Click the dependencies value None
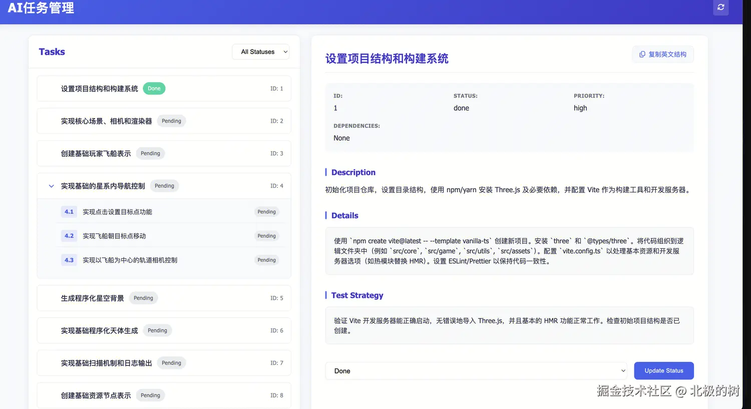Screen dimensions: 751x409 click(x=341, y=138)
